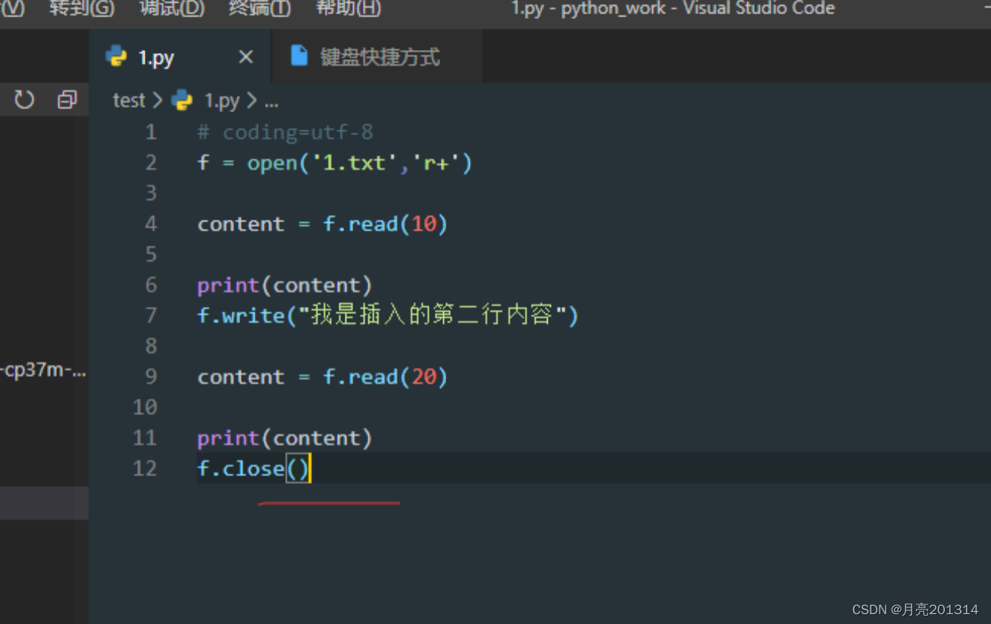Click the '# coding=utf-8' comment line

(x=285, y=132)
